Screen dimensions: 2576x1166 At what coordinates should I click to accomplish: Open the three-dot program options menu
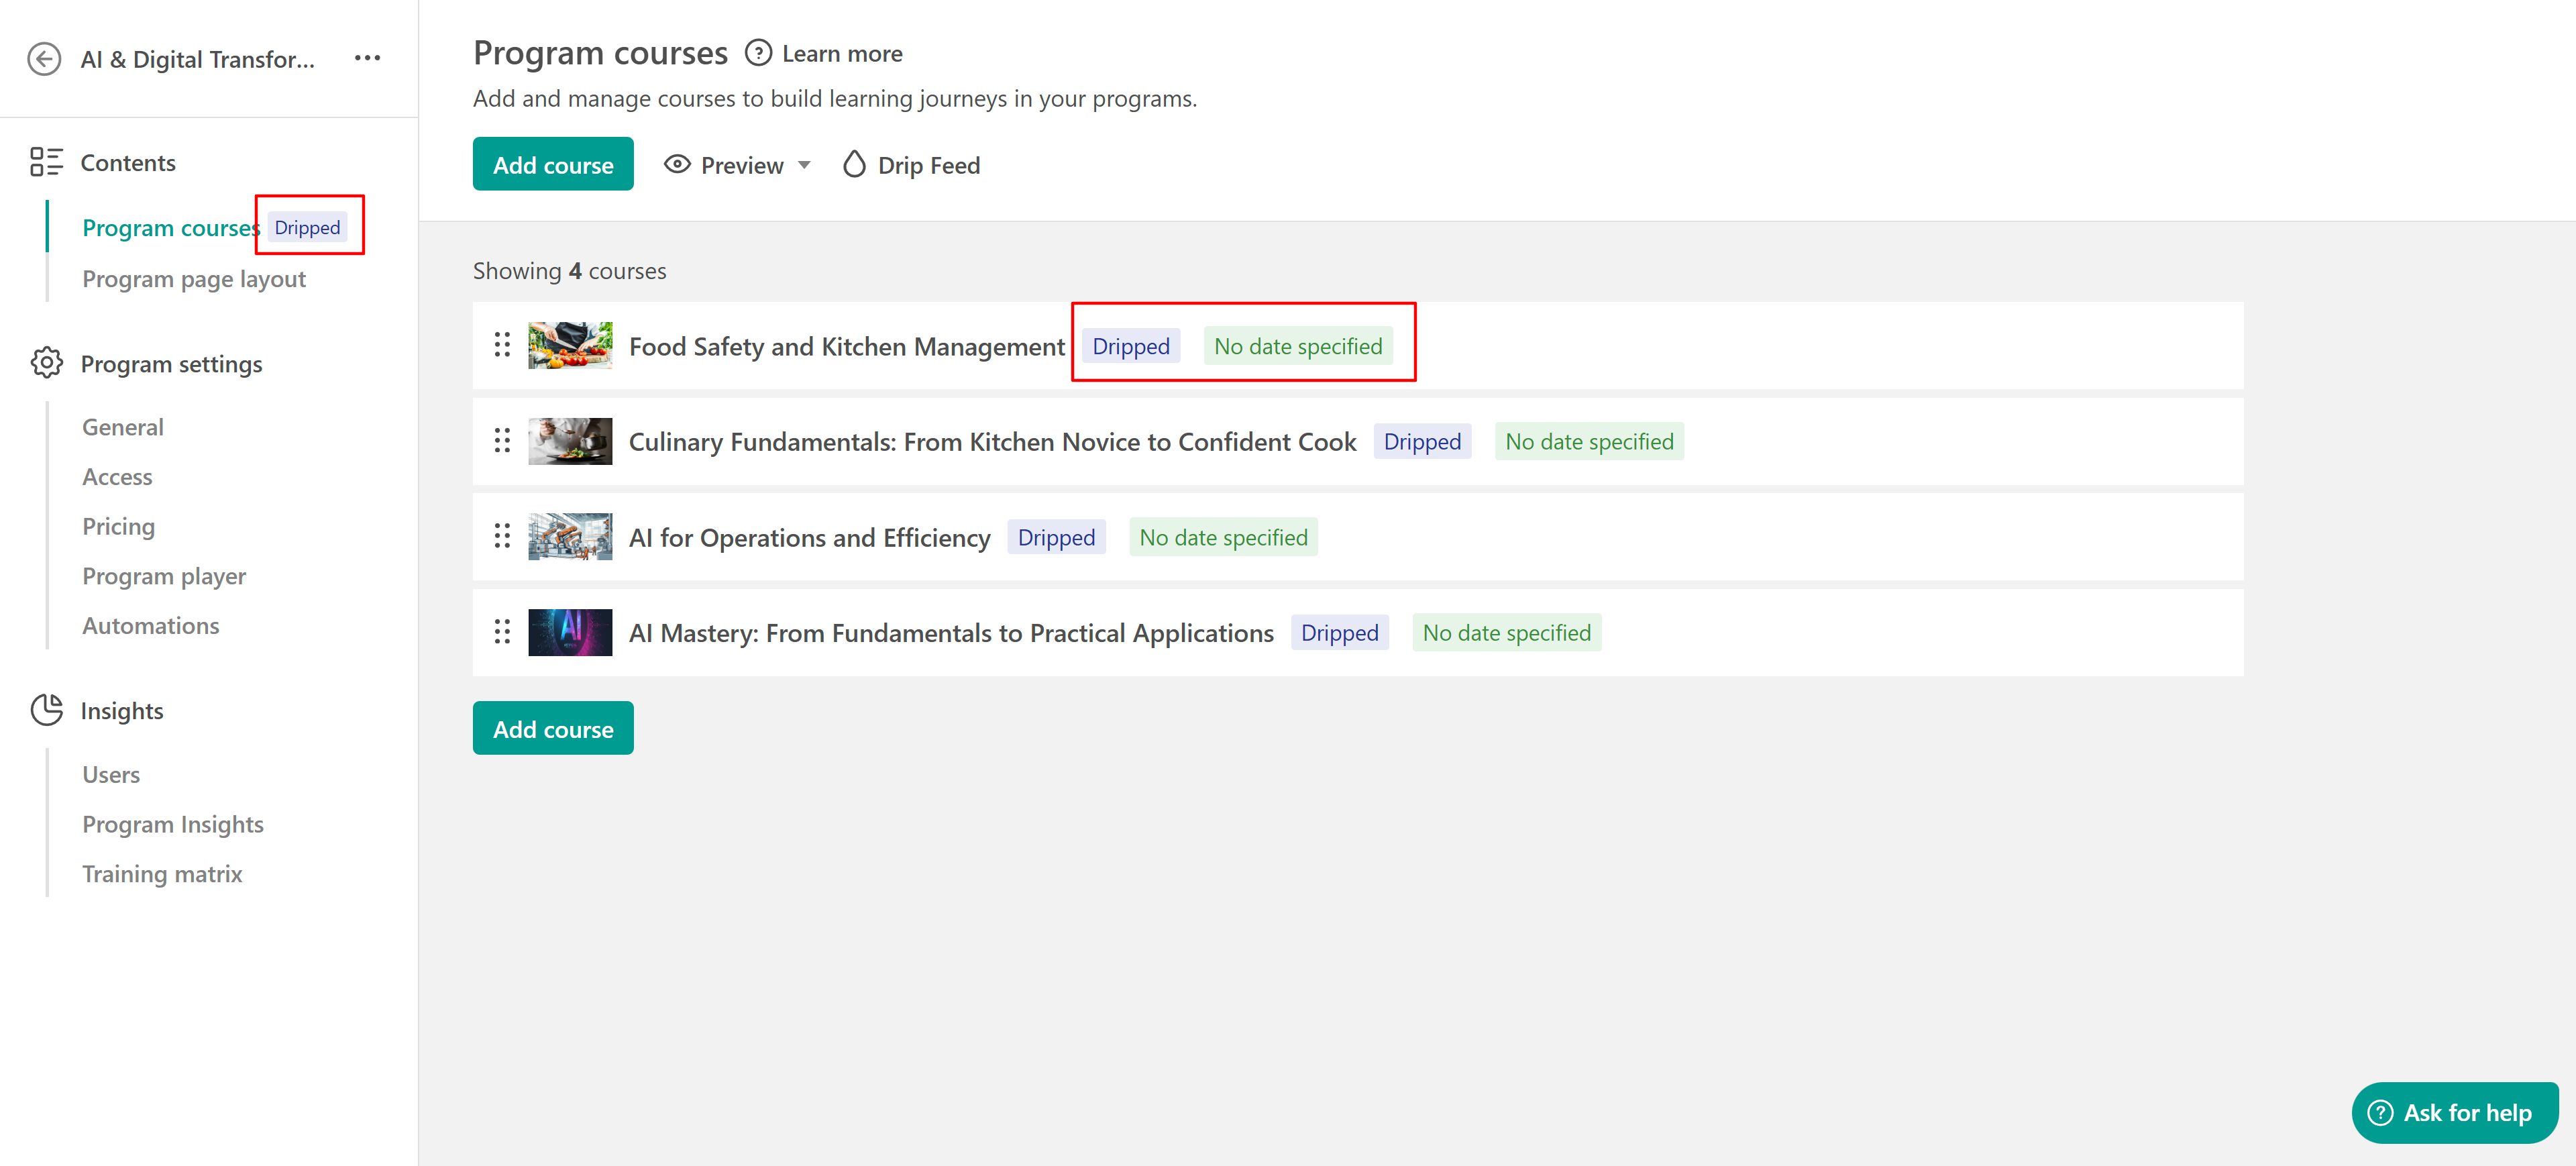tap(367, 58)
